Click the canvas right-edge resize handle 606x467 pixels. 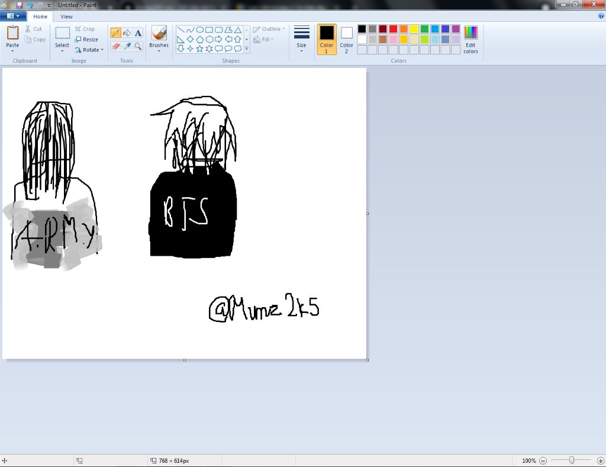(x=367, y=214)
